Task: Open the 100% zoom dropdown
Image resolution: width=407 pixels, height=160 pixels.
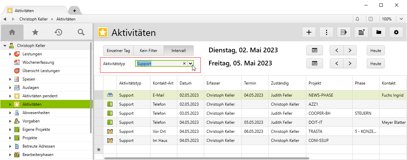Action: (x=401, y=19)
